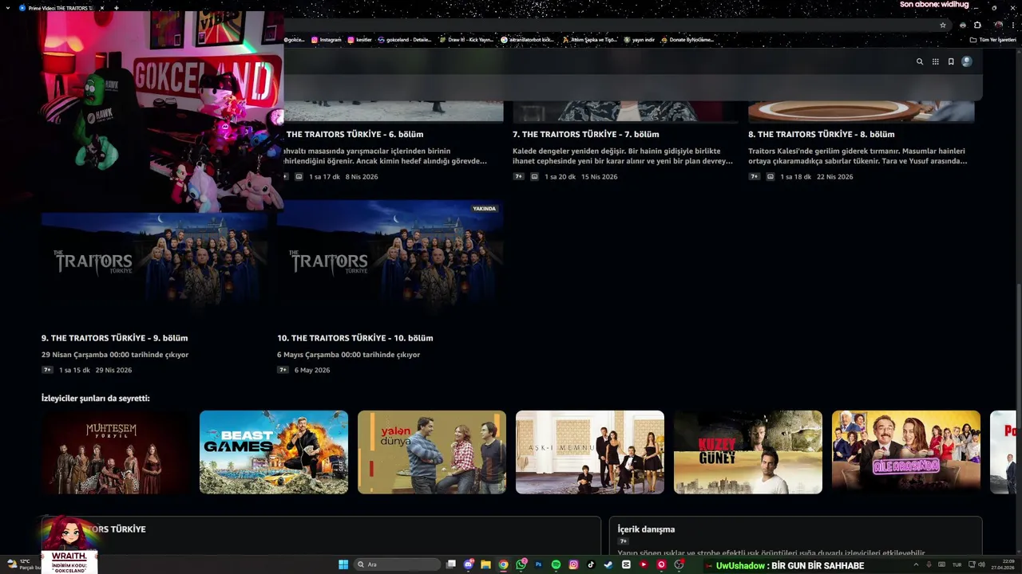Switch the TUR keyboard language indicator
The image size is (1022, 574).
point(957,564)
